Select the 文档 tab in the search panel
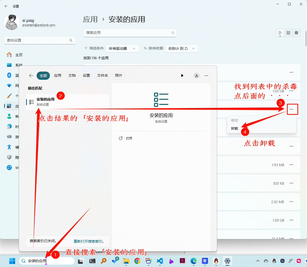Screen dimensions: 307x267 click(x=72, y=75)
